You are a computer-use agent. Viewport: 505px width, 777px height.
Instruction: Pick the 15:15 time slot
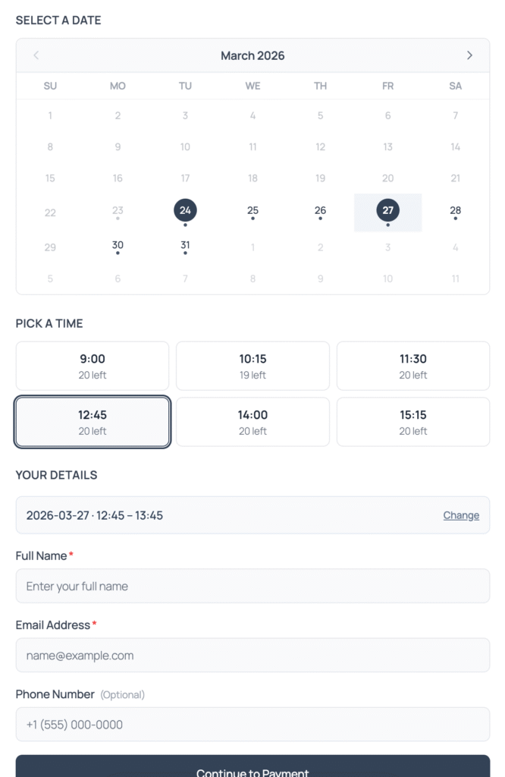click(x=413, y=422)
